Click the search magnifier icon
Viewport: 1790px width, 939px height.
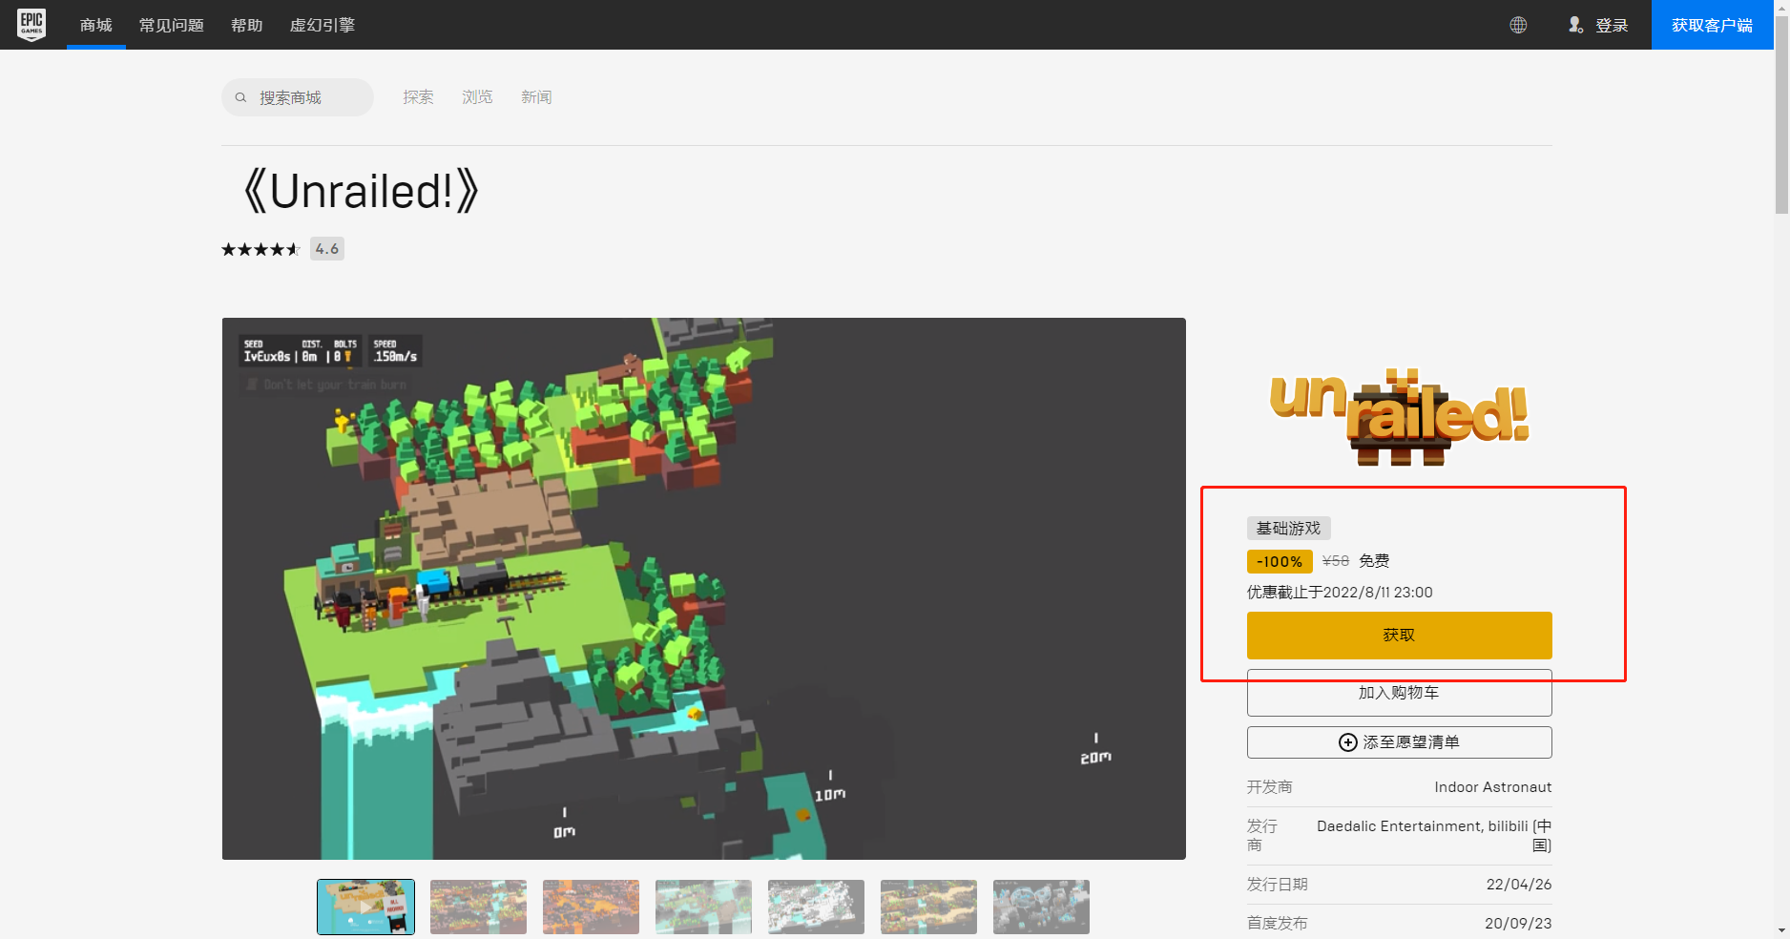pos(240,96)
